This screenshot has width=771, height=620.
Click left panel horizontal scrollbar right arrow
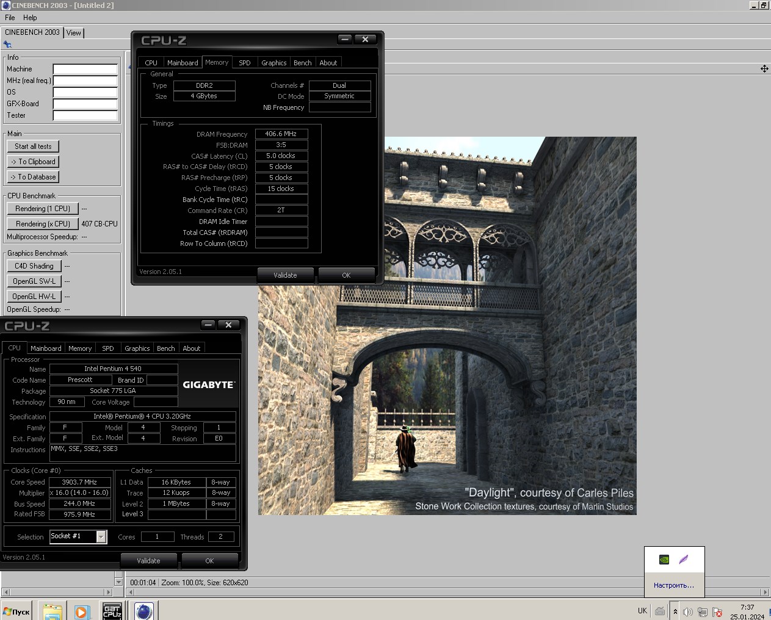pyautogui.click(x=109, y=592)
